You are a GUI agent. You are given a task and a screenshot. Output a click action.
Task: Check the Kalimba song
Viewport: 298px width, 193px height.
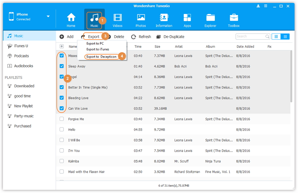pos(62,161)
